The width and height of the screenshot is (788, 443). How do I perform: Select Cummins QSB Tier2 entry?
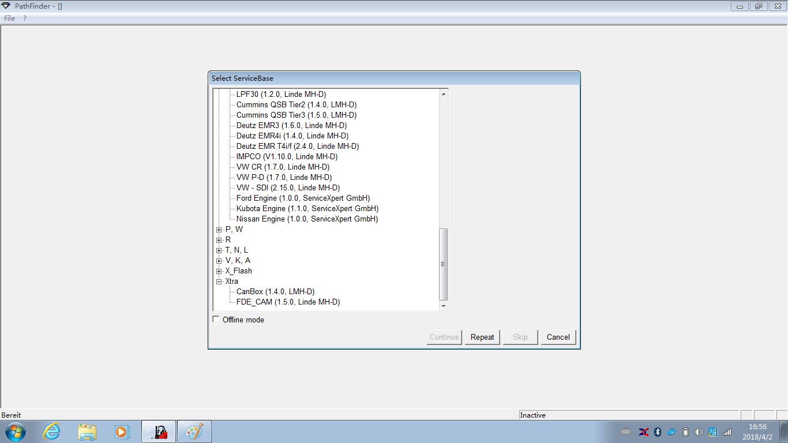pos(297,104)
